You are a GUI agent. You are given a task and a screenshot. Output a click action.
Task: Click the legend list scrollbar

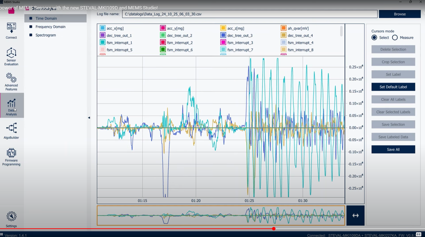pyautogui.click(x=341, y=31)
